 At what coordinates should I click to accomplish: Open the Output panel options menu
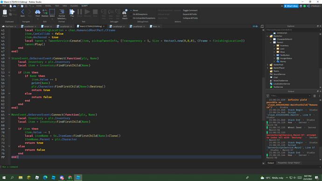coord(319,96)
